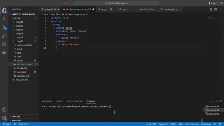Expand the chap03 folder

[x=23, y=30]
